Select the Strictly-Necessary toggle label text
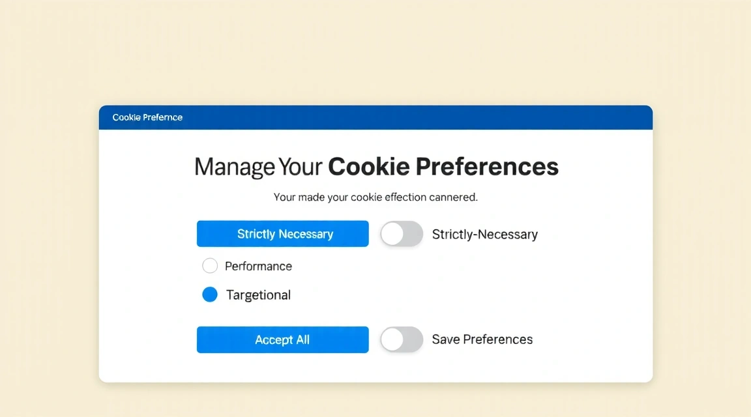 (484, 234)
